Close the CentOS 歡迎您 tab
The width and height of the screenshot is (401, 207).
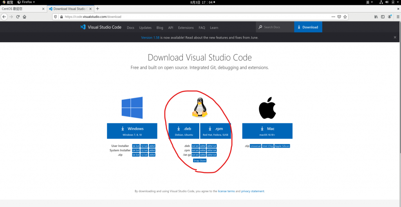tap(43, 9)
